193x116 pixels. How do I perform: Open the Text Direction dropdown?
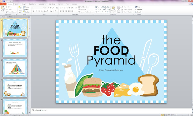84,7
